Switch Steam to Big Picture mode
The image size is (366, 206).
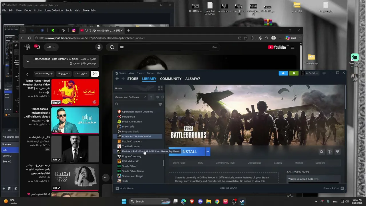click(x=324, y=73)
